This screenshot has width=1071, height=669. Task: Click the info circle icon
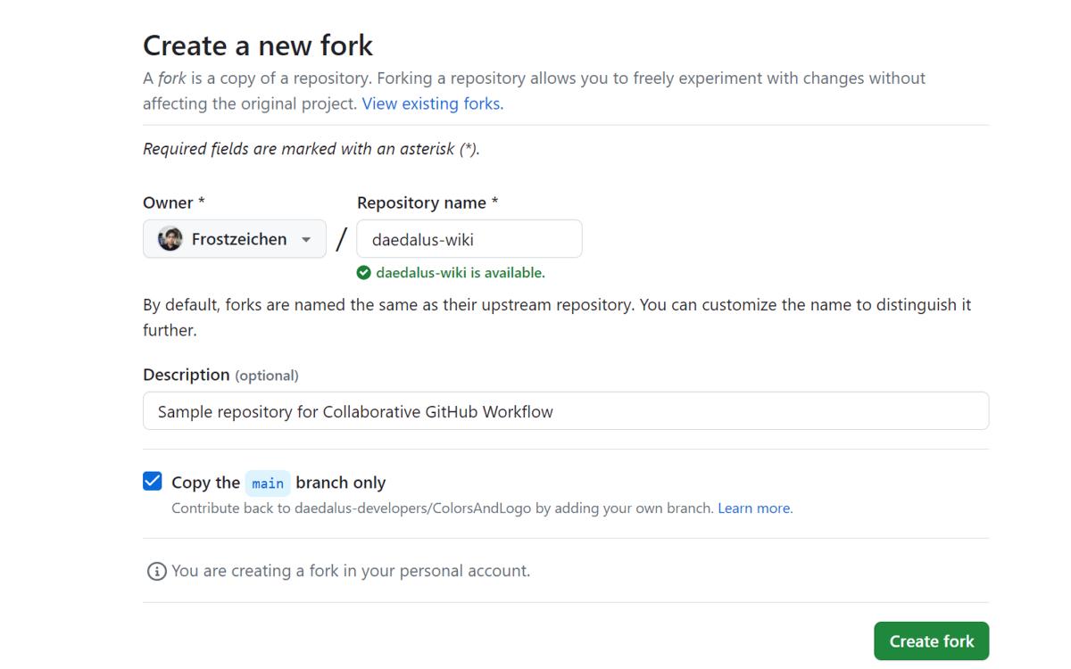[156, 571]
